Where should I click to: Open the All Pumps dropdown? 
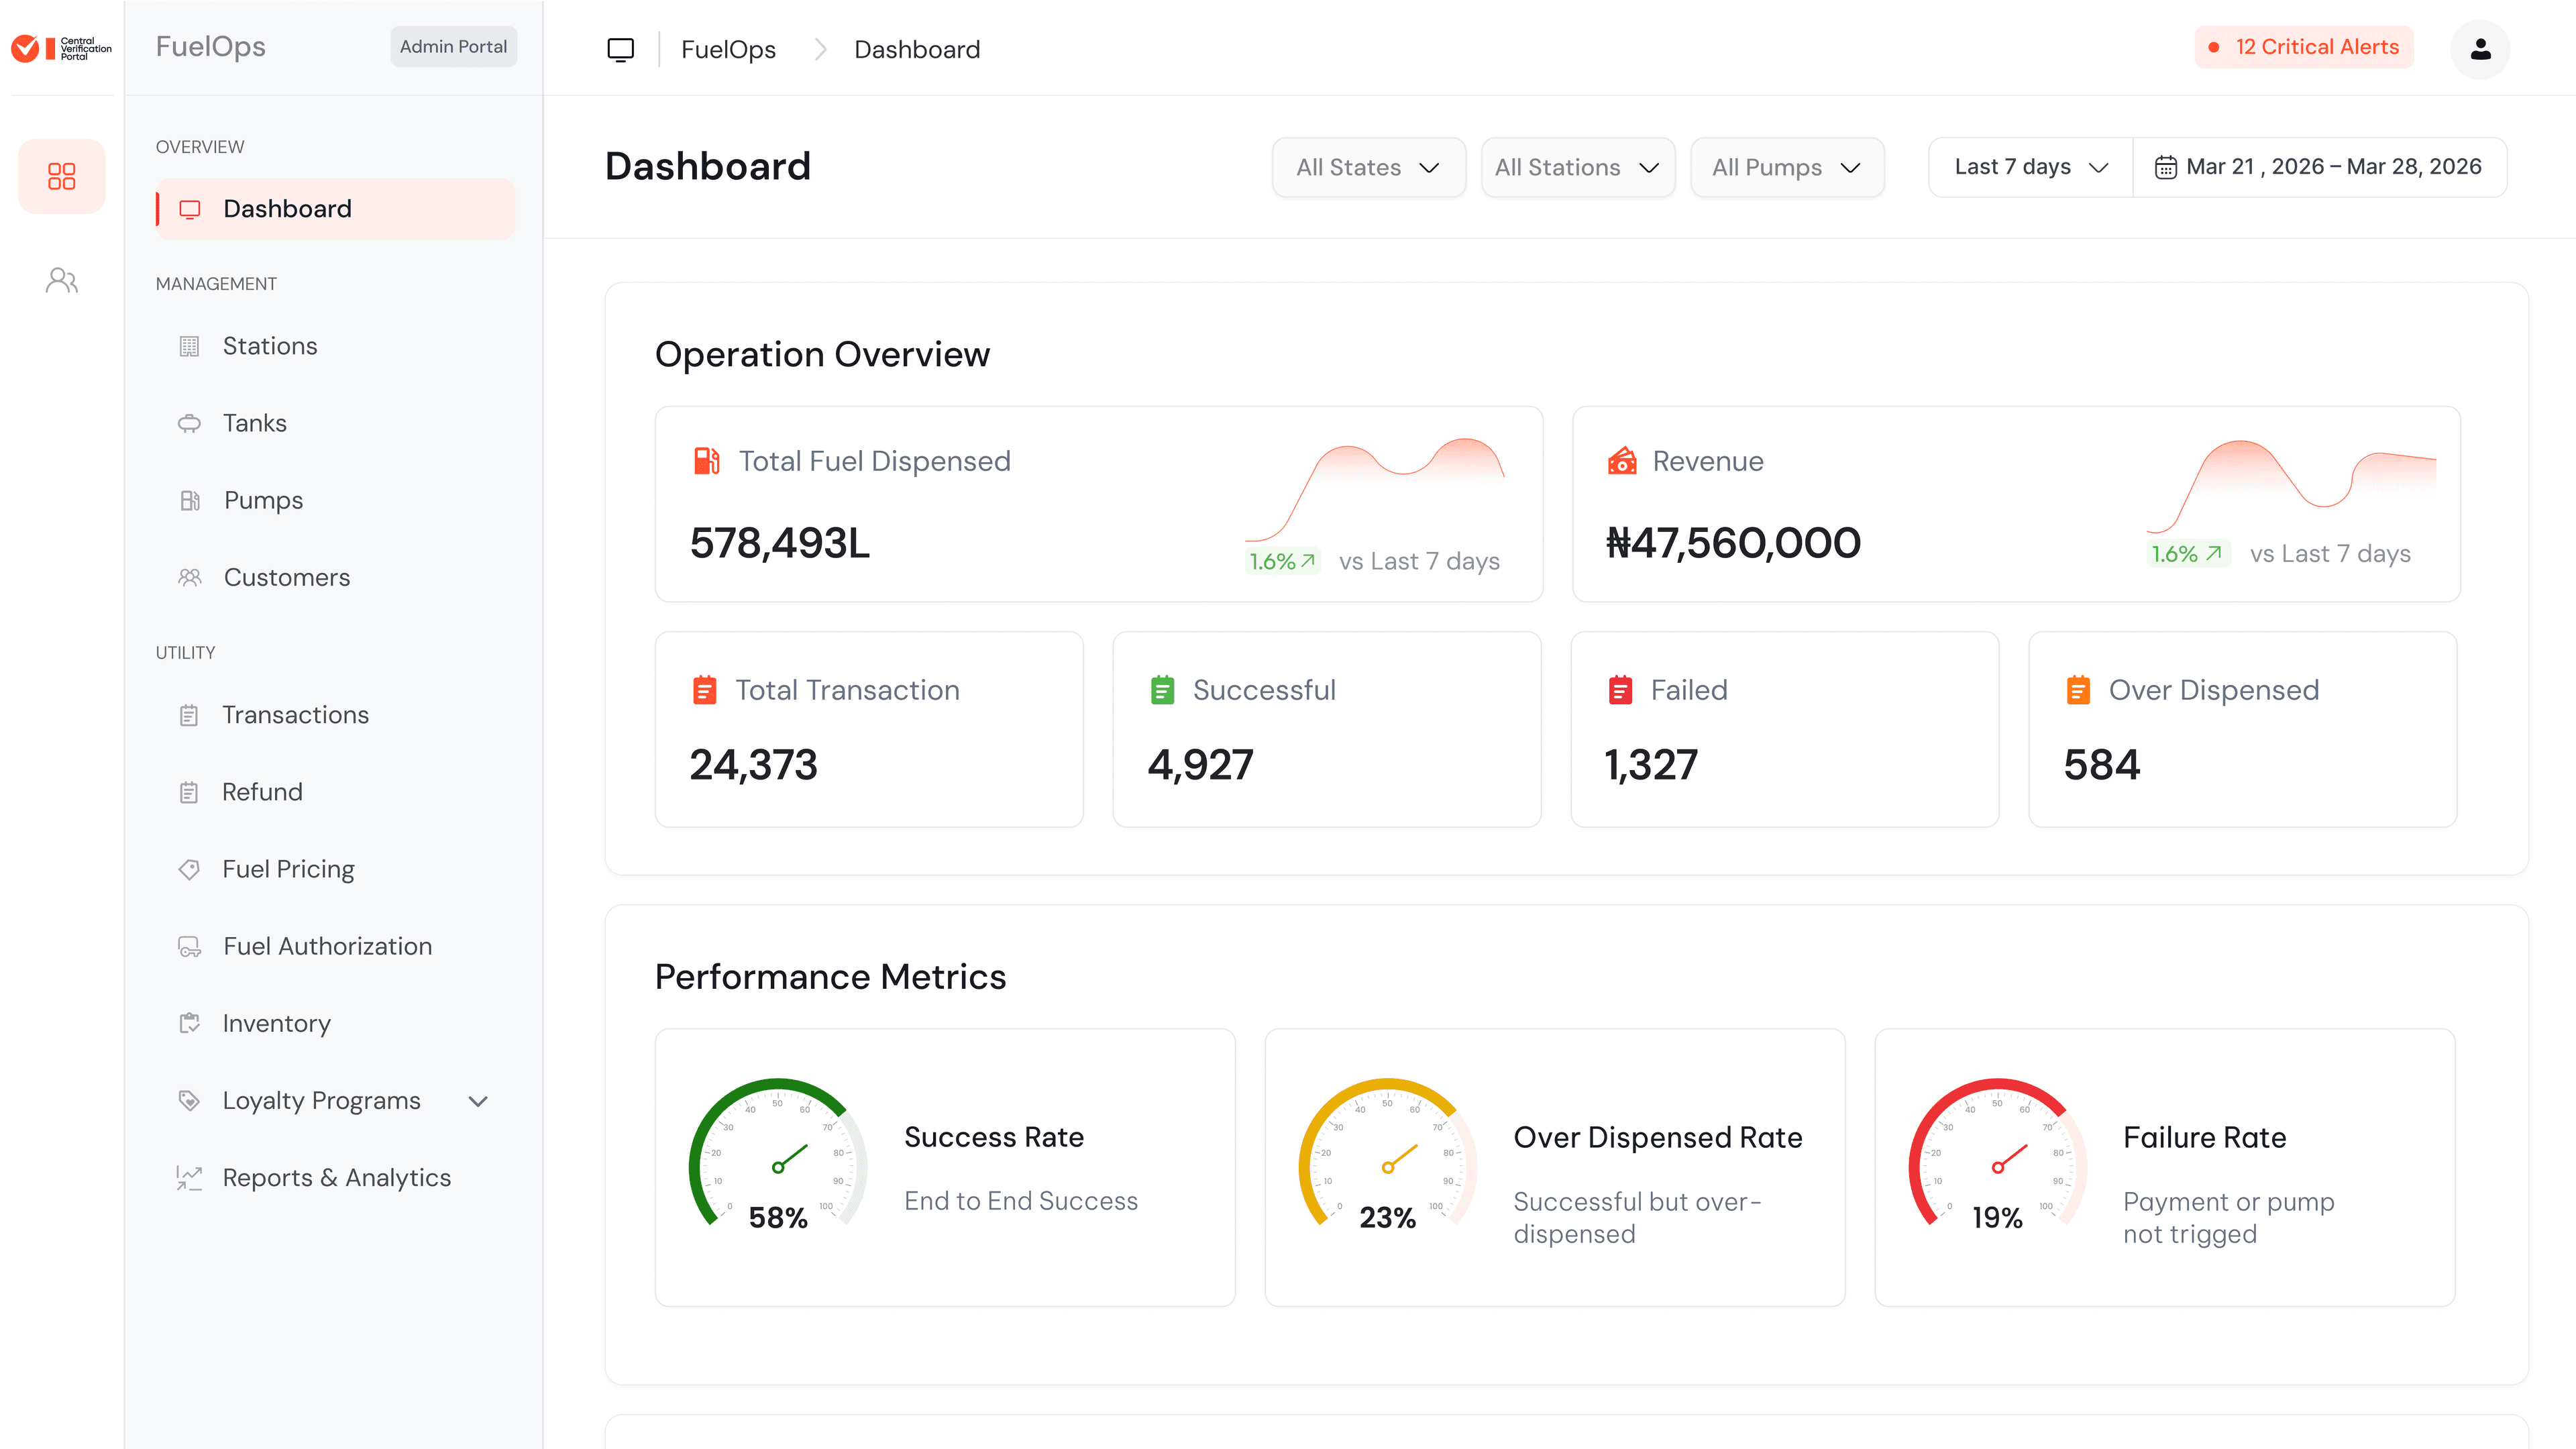[1787, 167]
